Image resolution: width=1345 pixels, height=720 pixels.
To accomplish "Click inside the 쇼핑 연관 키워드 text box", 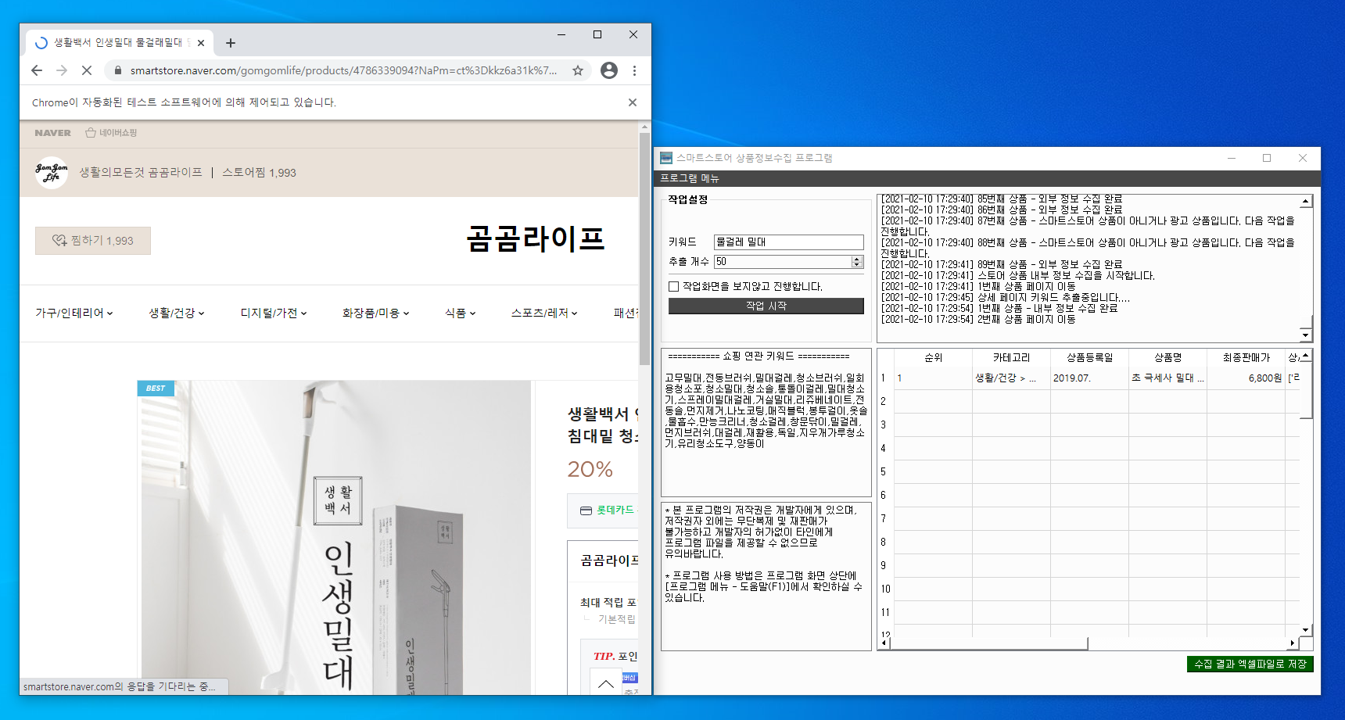I will (766, 422).
